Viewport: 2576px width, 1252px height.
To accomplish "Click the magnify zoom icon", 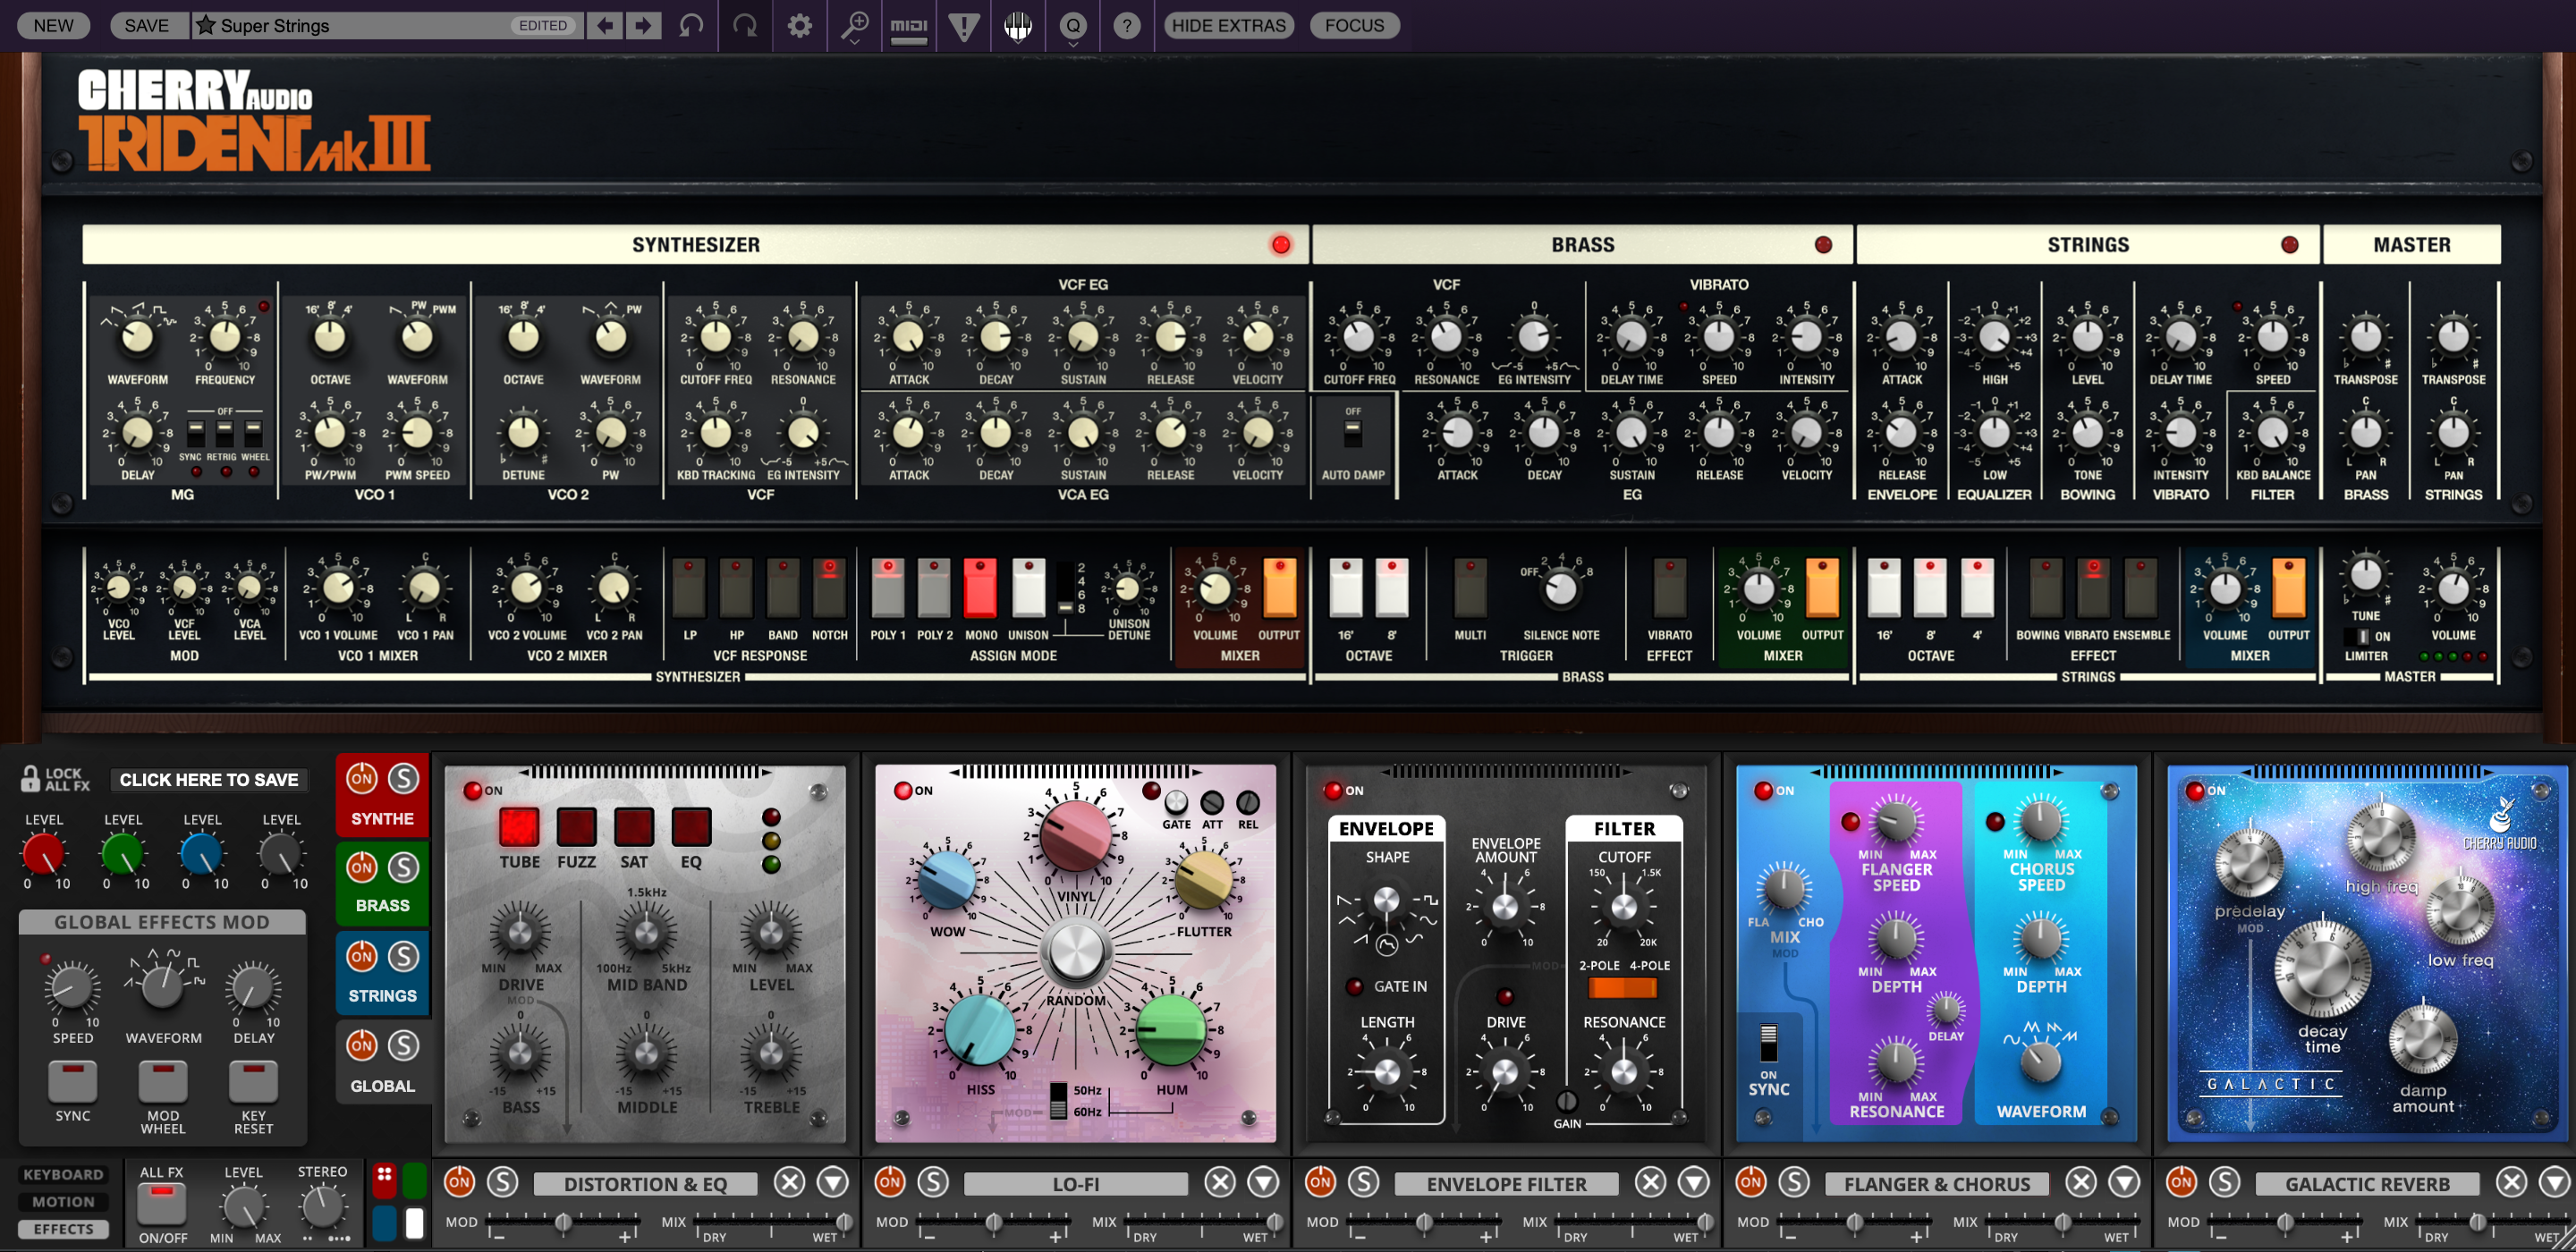I will [x=853, y=26].
